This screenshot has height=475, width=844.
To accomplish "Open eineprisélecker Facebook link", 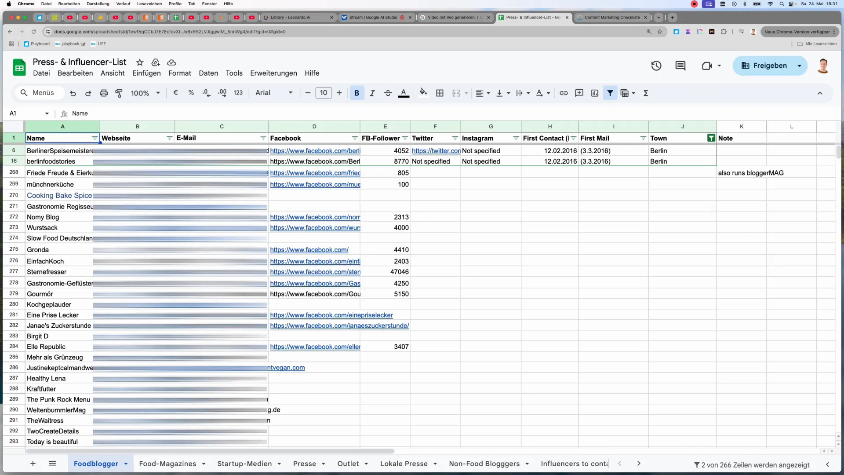I will pos(331,315).
